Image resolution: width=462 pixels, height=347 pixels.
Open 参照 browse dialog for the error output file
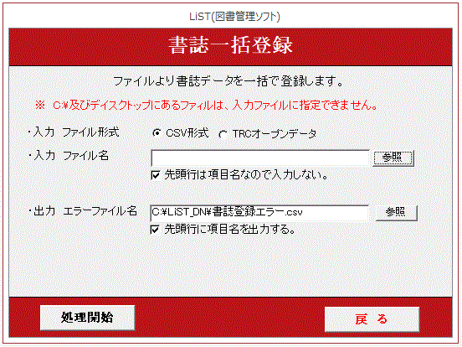(x=397, y=212)
